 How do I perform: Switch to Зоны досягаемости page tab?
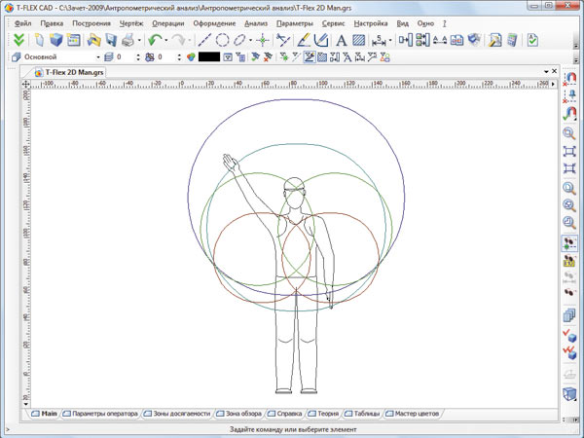(178, 414)
